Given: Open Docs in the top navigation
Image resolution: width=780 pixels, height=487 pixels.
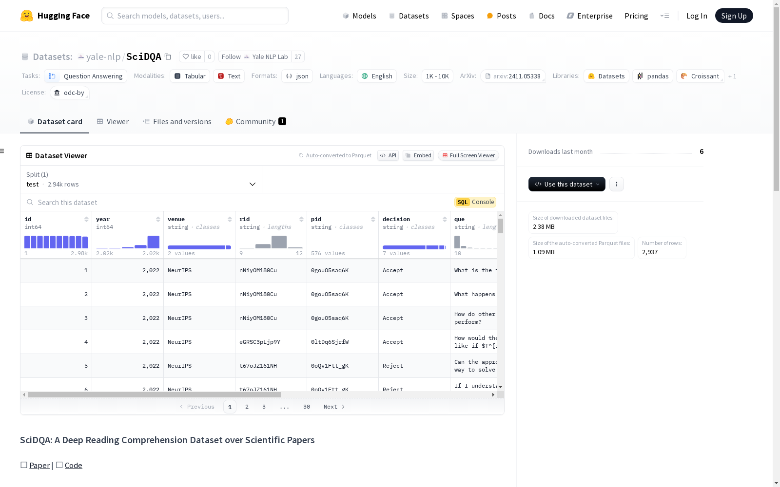Looking at the screenshot, I should (542, 16).
